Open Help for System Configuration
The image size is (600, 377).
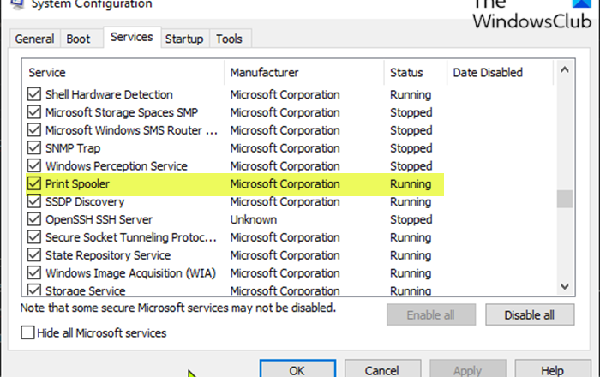pos(553,370)
